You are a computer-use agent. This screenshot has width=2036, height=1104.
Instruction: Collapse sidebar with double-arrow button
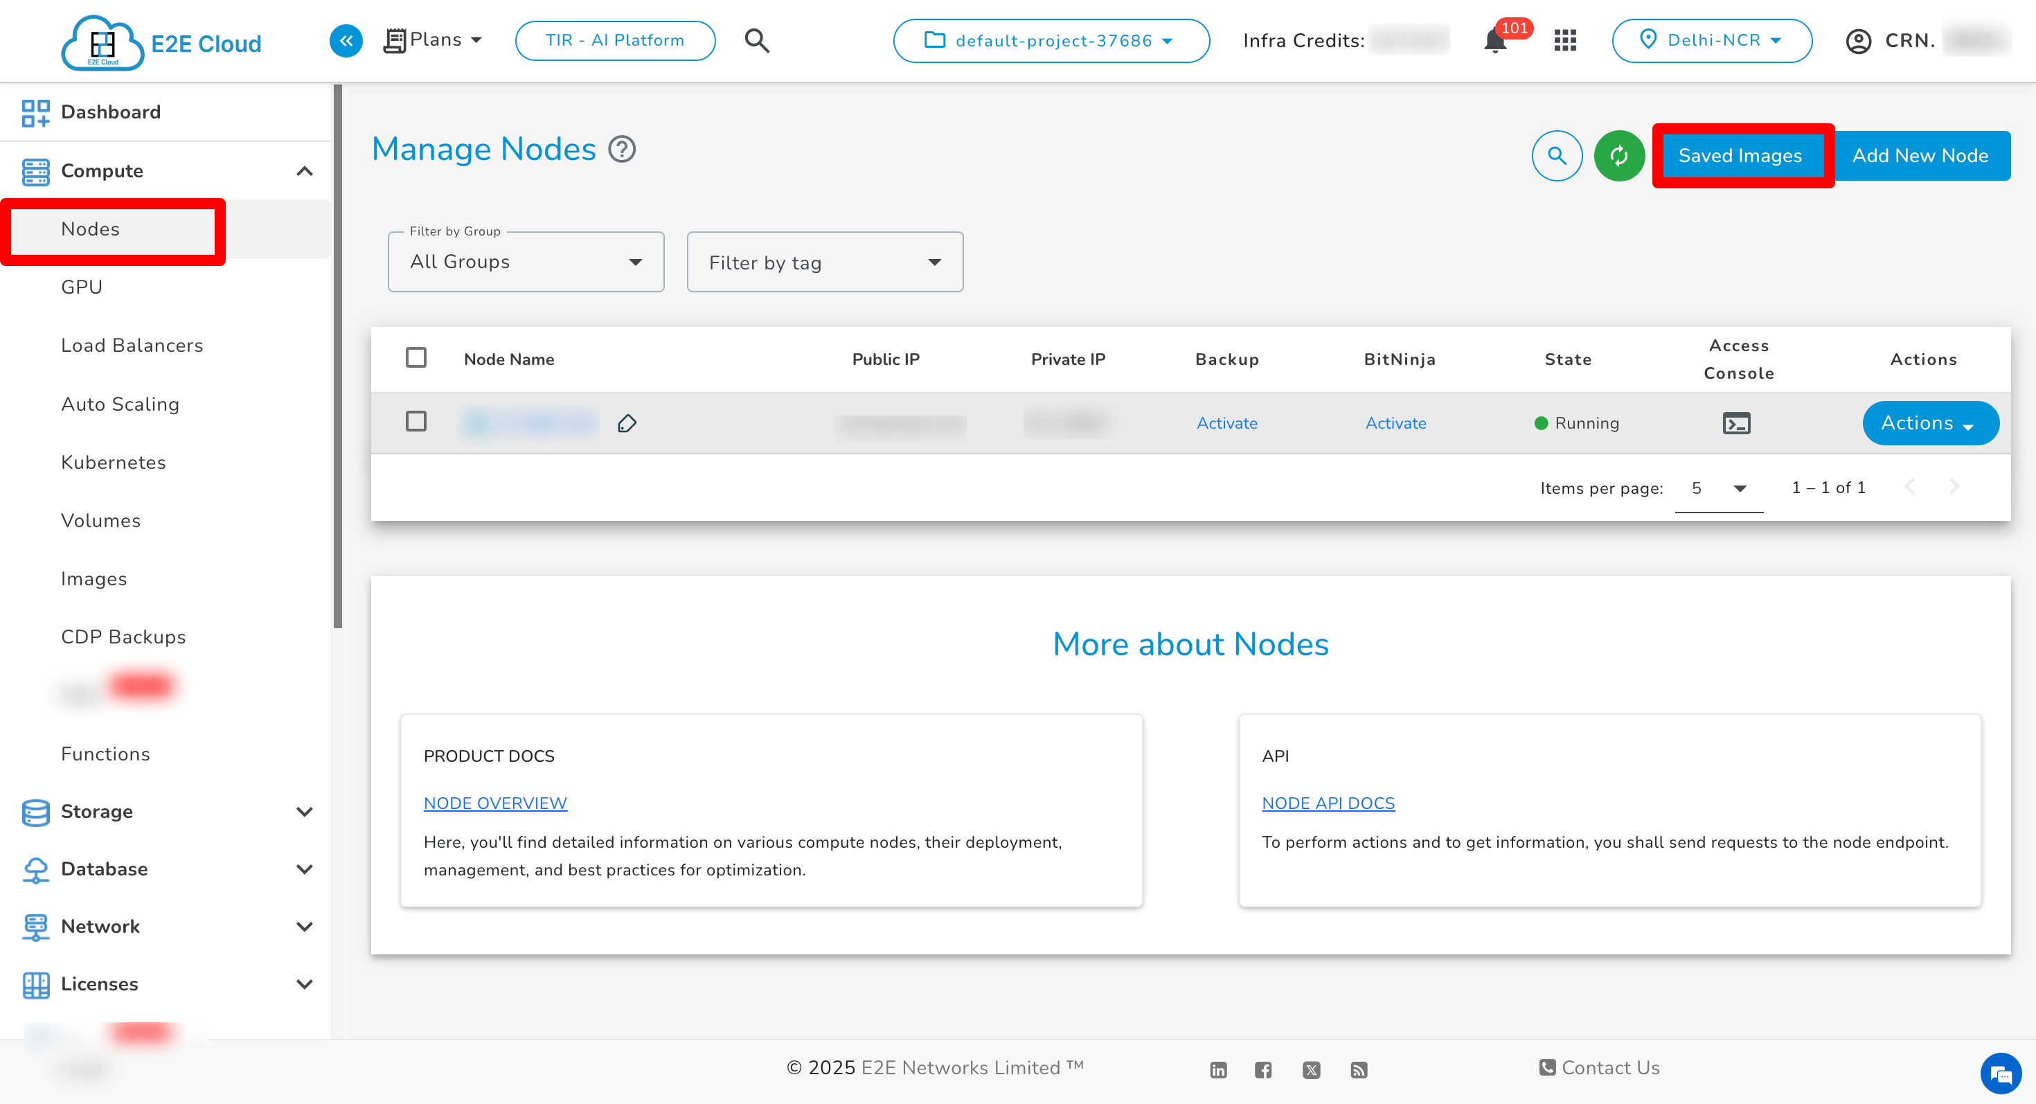point(346,40)
